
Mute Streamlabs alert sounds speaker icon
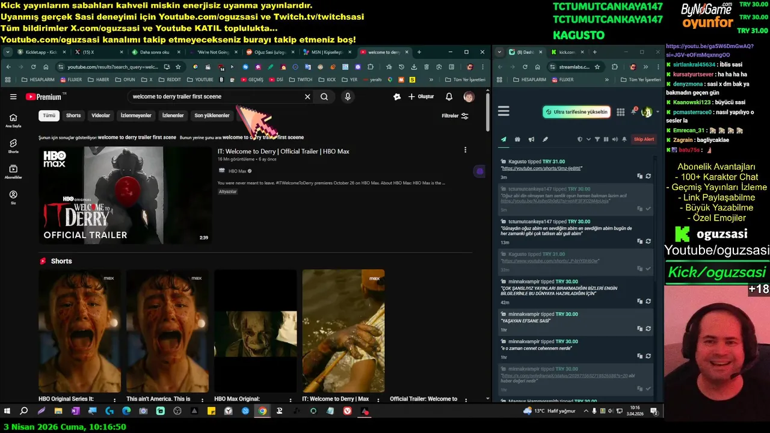(x=615, y=140)
